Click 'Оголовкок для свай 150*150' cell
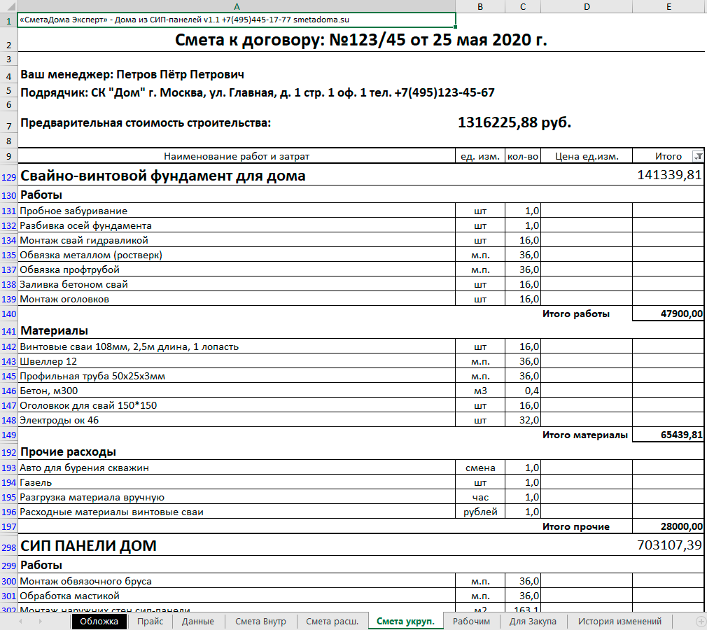The image size is (707, 630). coord(237,405)
